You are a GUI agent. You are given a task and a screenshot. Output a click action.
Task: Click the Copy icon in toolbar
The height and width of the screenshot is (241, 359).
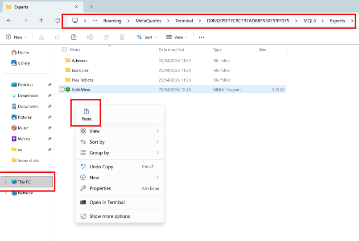(58, 37)
